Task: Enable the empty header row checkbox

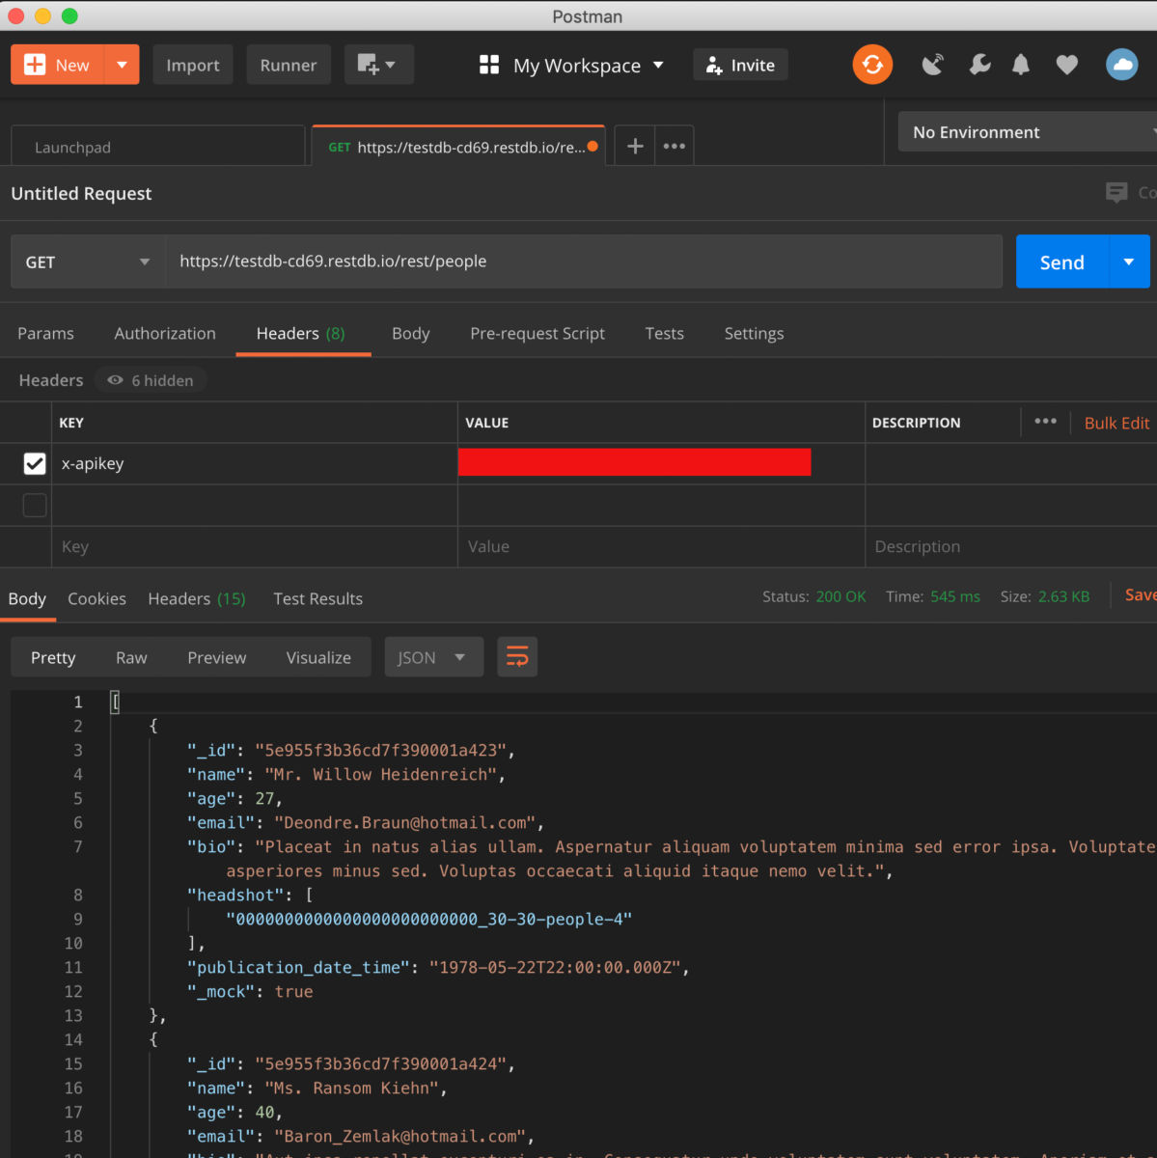Action: tap(34, 505)
